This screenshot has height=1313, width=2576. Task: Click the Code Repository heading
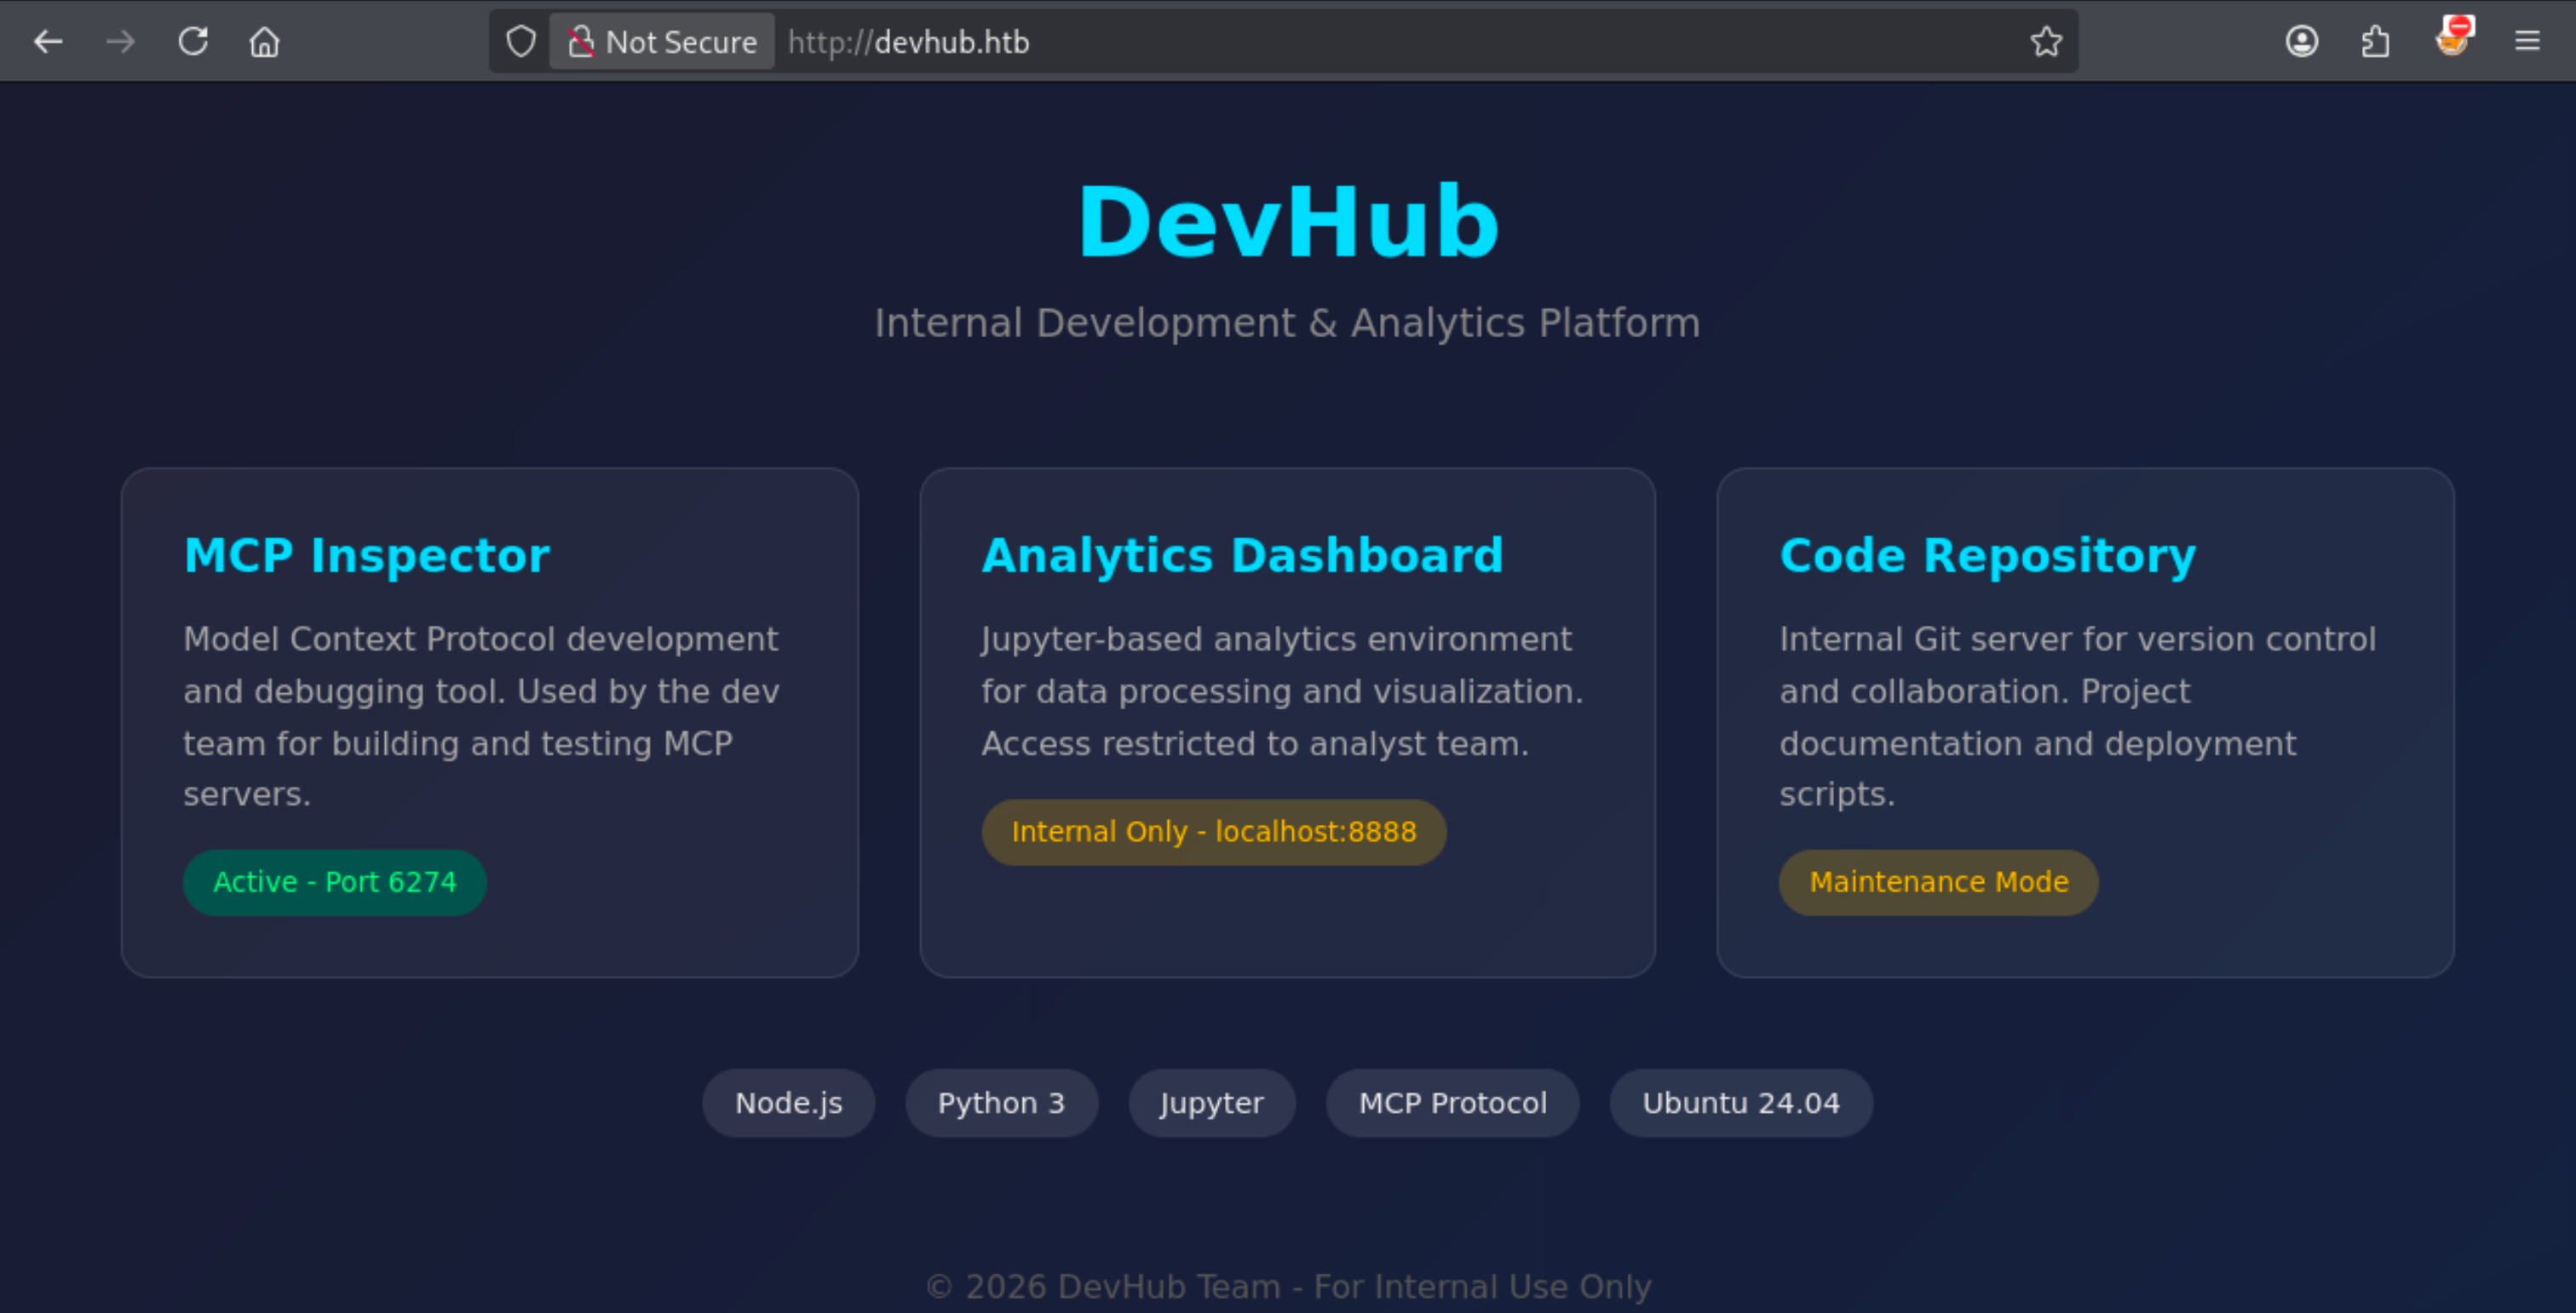[x=1988, y=555]
